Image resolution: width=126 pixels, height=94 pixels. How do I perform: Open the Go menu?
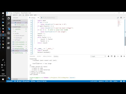coord(23,15)
